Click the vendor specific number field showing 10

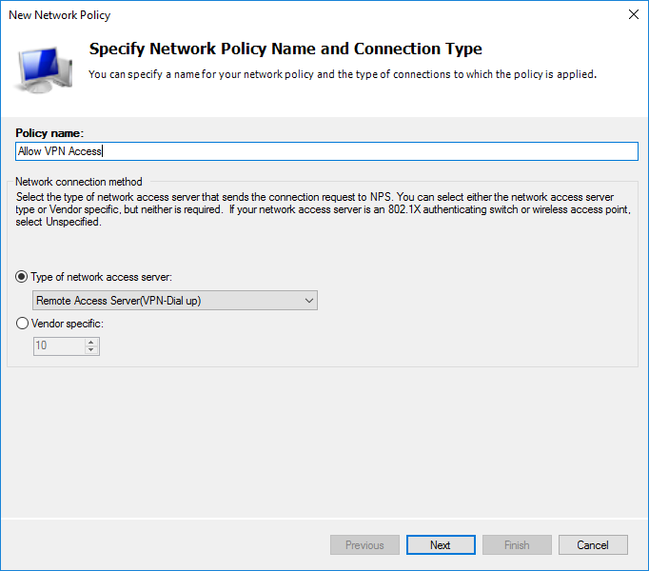pyautogui.click(x=59, y=345)
